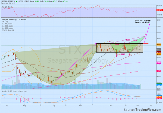Click the blue 3.002M volume tag
This screenshot has width=163, height=113.
159,85
